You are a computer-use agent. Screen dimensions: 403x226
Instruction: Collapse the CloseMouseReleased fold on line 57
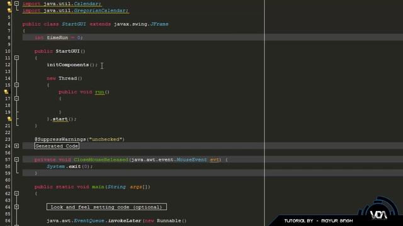[x=16, y=159]
